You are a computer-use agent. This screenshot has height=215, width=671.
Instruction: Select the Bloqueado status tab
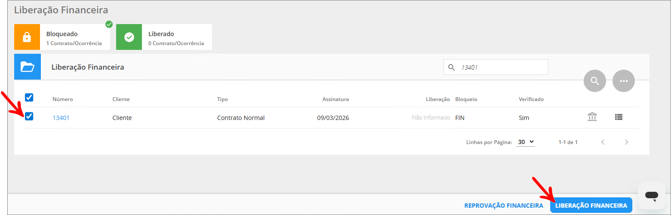(x=74, y=37)
